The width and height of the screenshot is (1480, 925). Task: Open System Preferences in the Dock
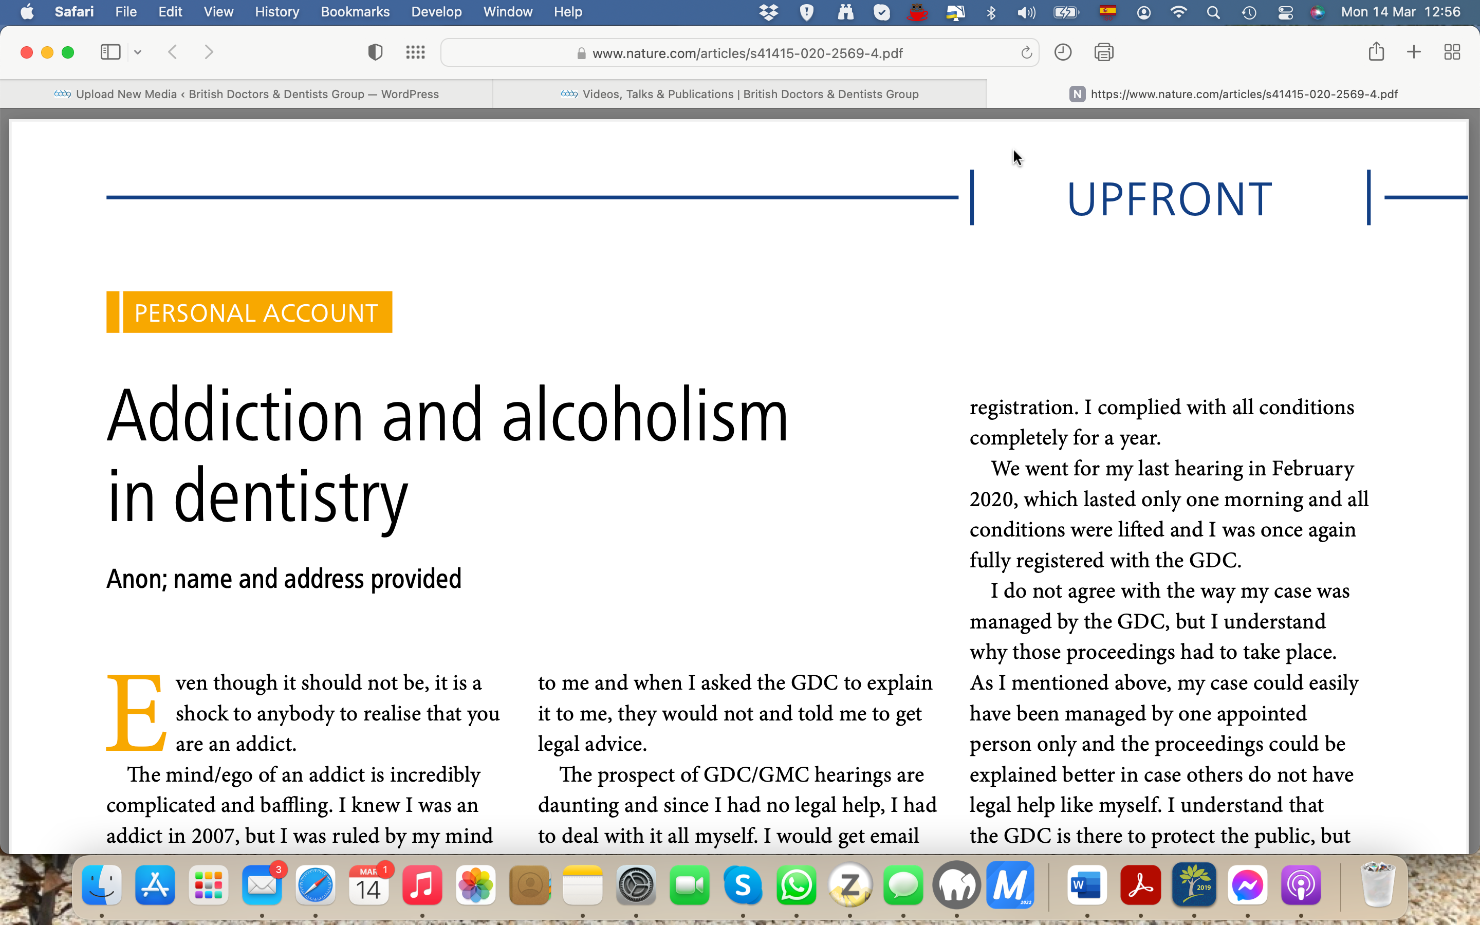pyautogui.click(x=636, y=884)
